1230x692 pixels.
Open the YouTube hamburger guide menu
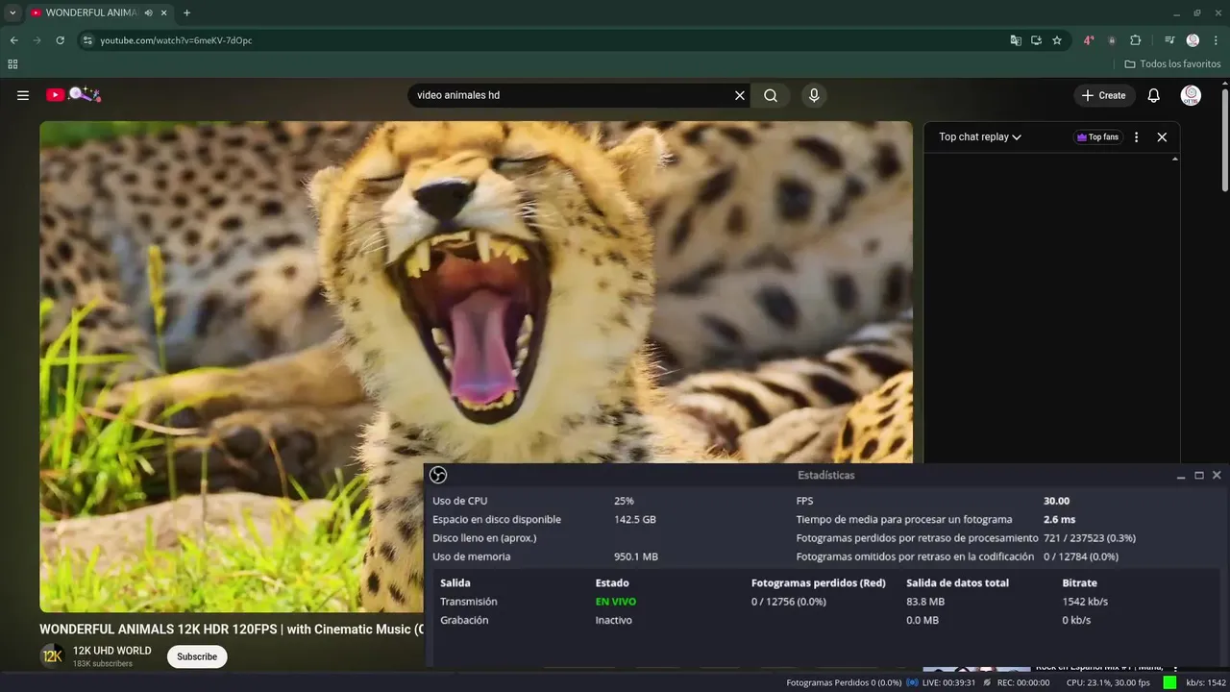tap(23, 95)
